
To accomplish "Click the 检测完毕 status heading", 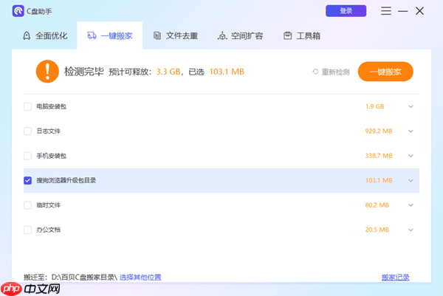I will (84, 72).
